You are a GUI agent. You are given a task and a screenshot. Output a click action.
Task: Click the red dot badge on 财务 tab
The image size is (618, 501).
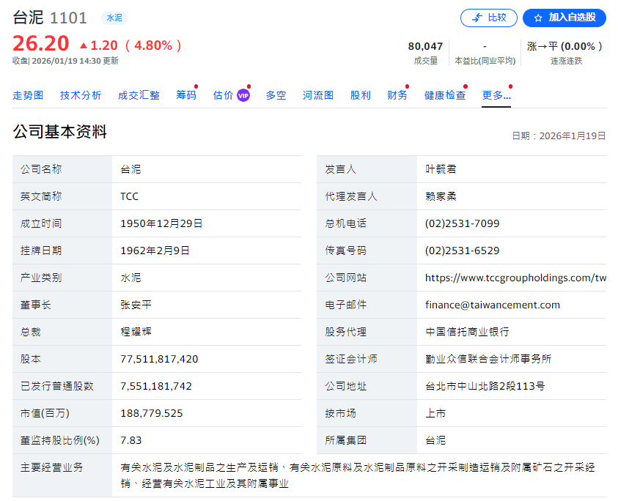(408, 86)
